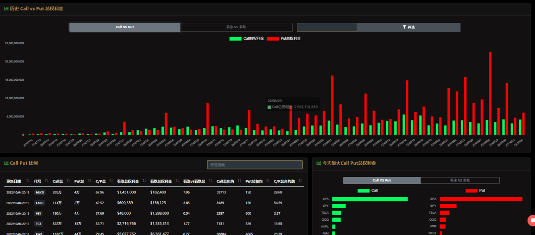Click the 224.8 value in MLCO row

tap(278, 192)
